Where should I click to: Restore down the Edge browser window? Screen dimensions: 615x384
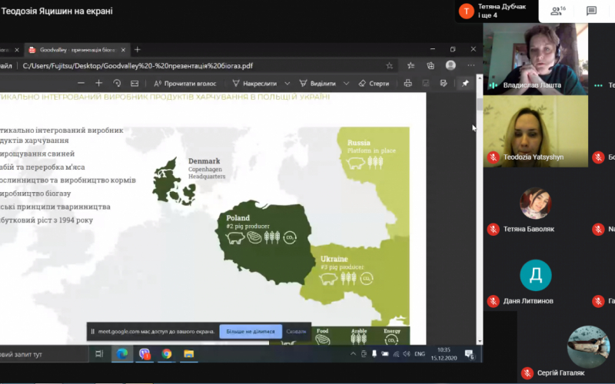pyautogui.click(x=453, y=49)
